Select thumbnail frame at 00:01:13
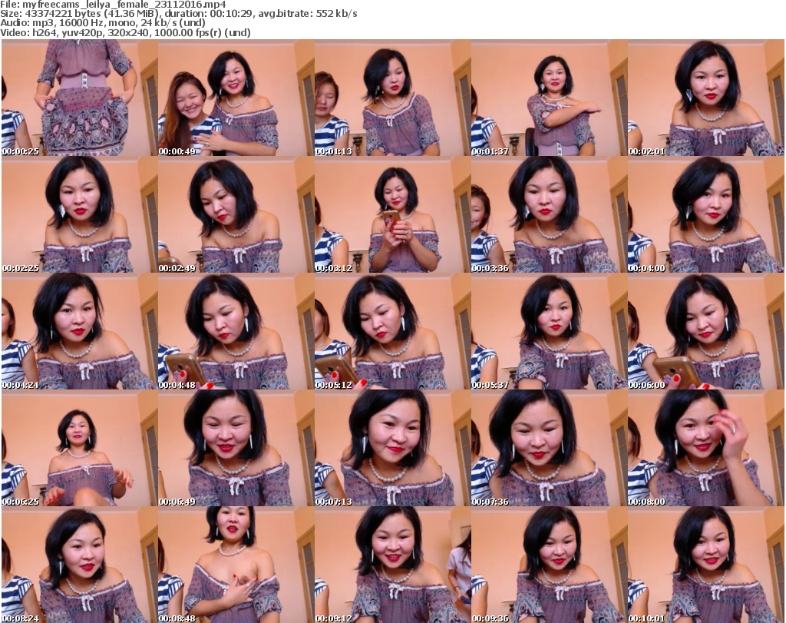 pos(392,98)
